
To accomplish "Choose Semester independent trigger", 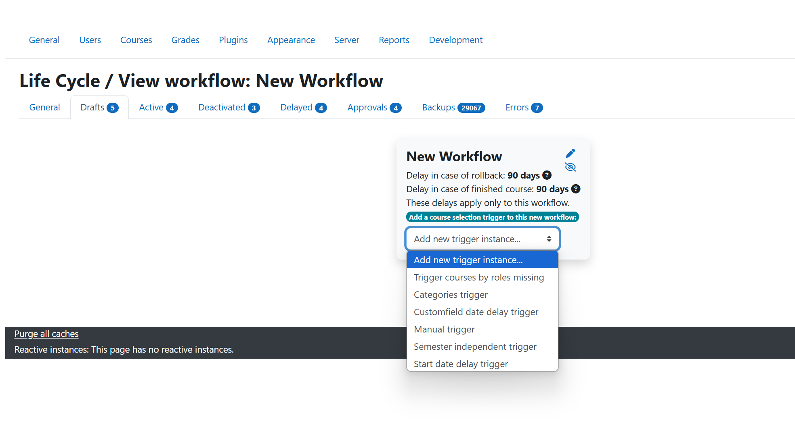I will (475, 347).
